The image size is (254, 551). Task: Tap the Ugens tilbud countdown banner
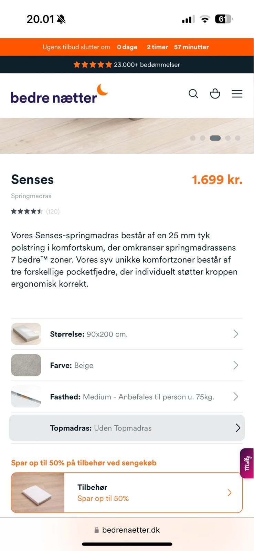tap(127, 47)
